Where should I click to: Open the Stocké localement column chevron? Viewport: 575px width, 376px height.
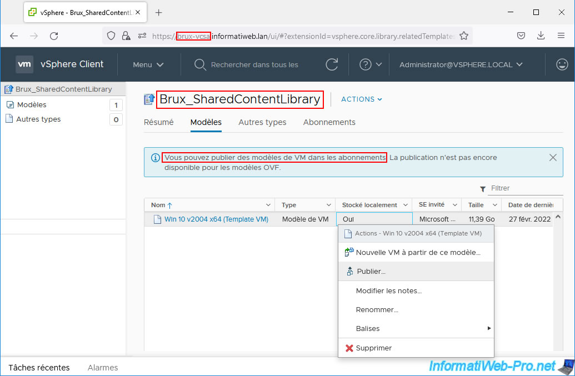(x=406, y=205)
